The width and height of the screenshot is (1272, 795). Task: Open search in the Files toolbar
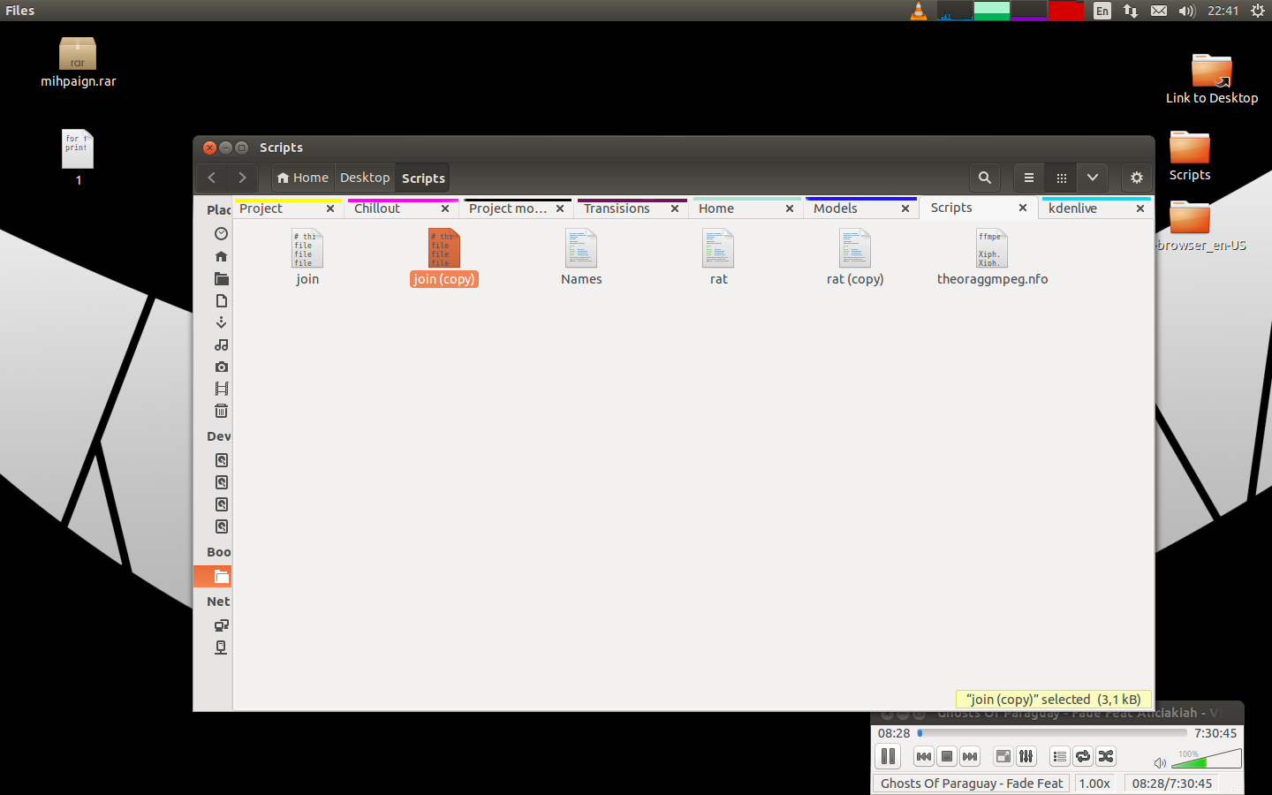coord(984,178)
